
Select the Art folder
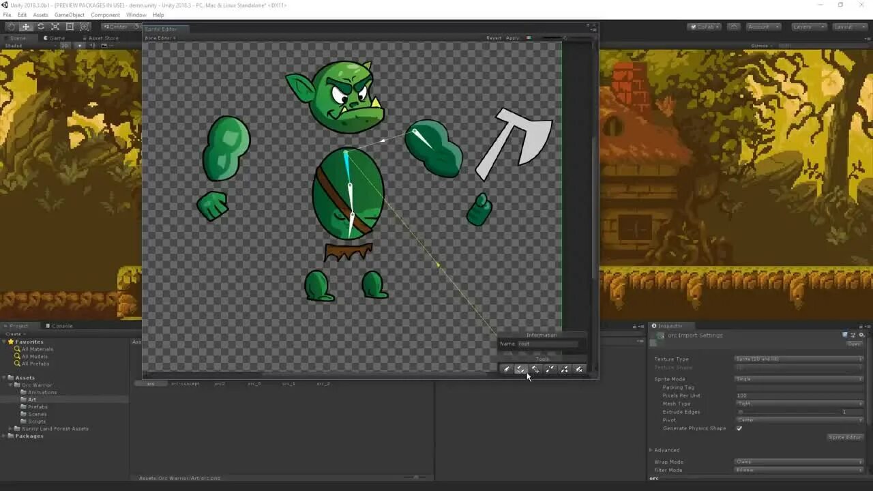(28, 400)
